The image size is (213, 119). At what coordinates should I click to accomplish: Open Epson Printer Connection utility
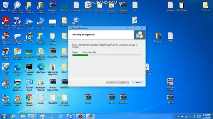[17, 23]
